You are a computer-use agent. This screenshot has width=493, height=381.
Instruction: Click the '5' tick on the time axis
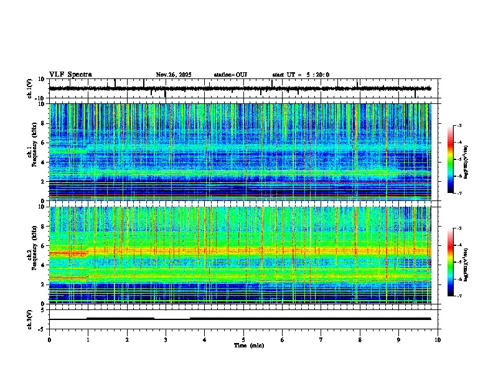point(243,340)
